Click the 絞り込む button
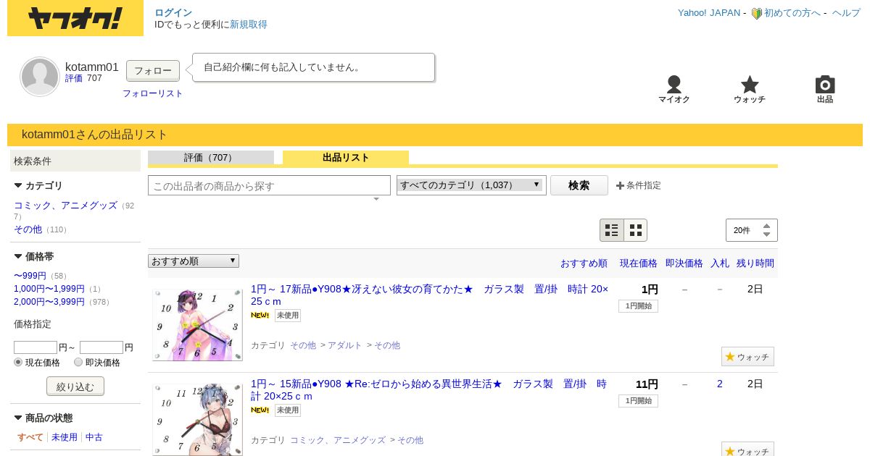Screen dimensions: 870x456 pyautogui.click(x=75, y=387)
